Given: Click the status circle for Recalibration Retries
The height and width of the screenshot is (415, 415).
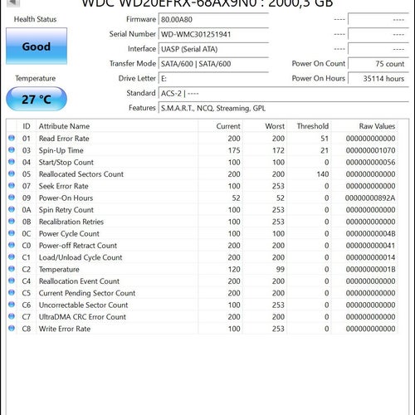Looking at the screenshot, I should tap(12, 221).
